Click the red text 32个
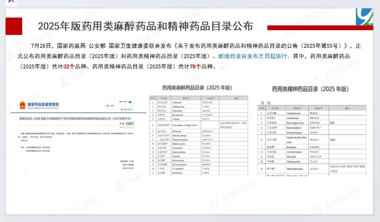Screen dimensions: 380x222 [x=69, y=67]
